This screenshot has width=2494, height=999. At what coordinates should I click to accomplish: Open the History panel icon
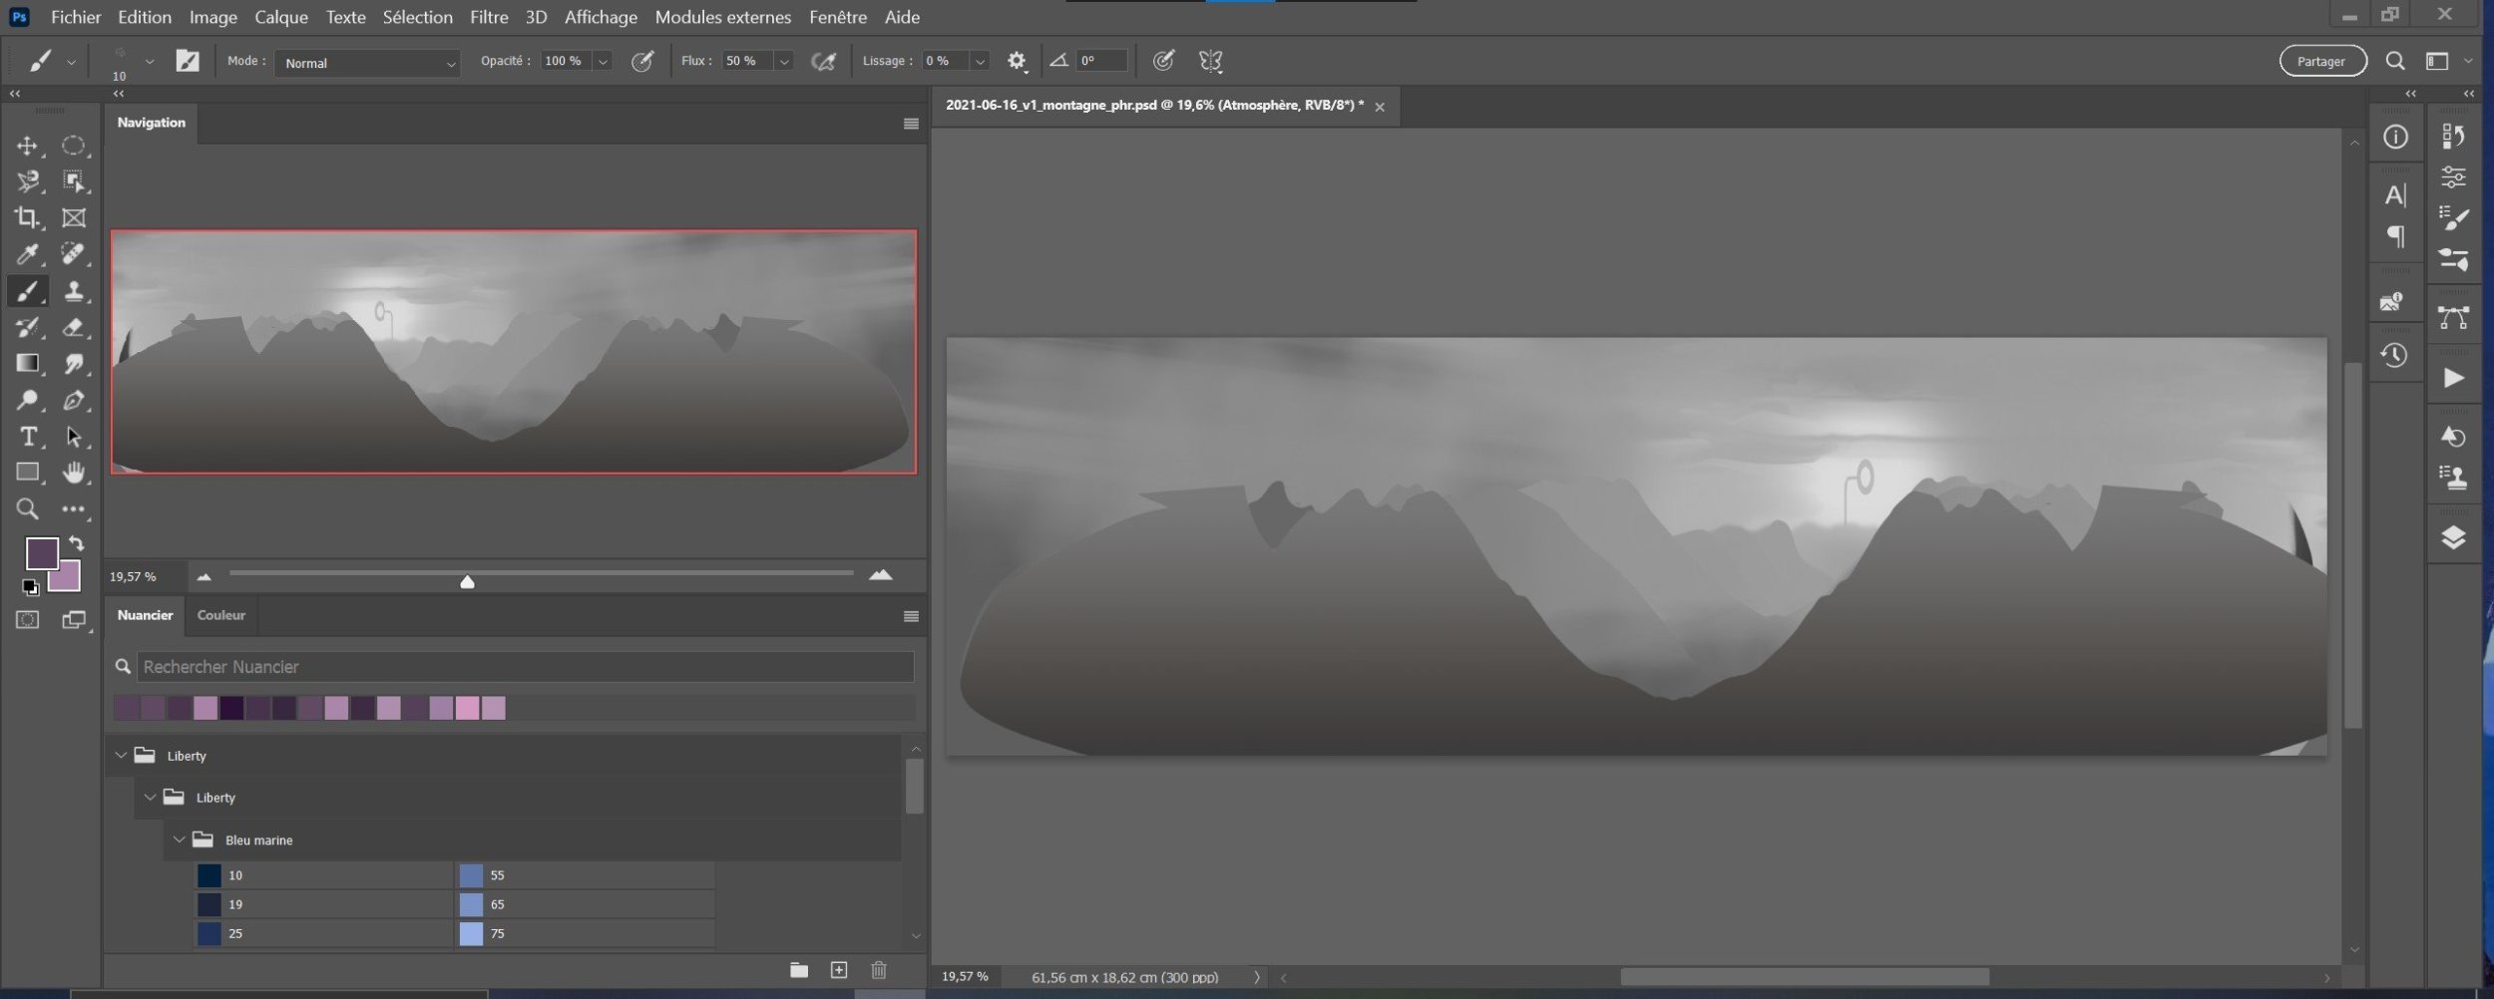(x=2394, y=356)
